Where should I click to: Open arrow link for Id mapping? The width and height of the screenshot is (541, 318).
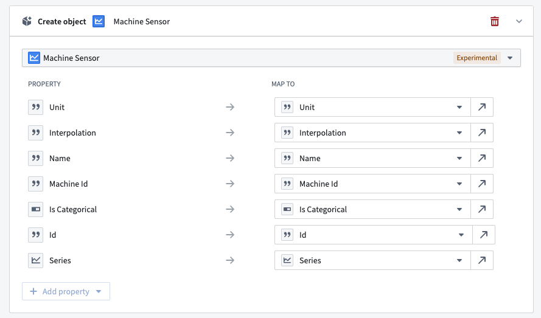pyautogui.click(x=484, y=235)
